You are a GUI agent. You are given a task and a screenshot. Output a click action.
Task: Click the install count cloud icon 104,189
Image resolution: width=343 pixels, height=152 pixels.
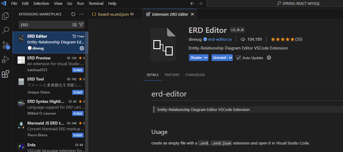point(243,40)
